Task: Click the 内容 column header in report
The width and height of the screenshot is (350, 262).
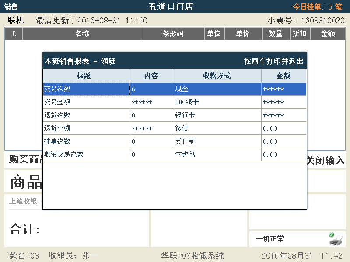Action: coord(152,76)
